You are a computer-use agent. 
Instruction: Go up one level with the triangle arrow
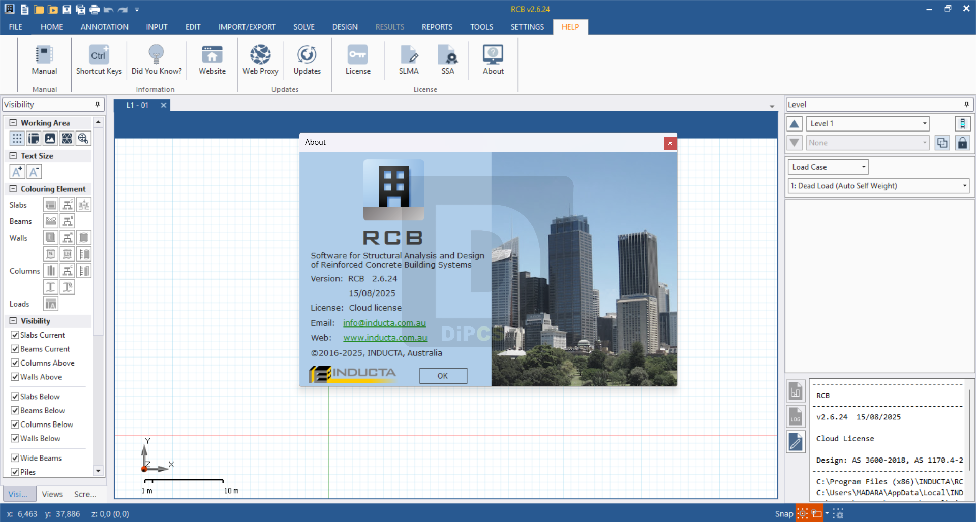(795, 123)
